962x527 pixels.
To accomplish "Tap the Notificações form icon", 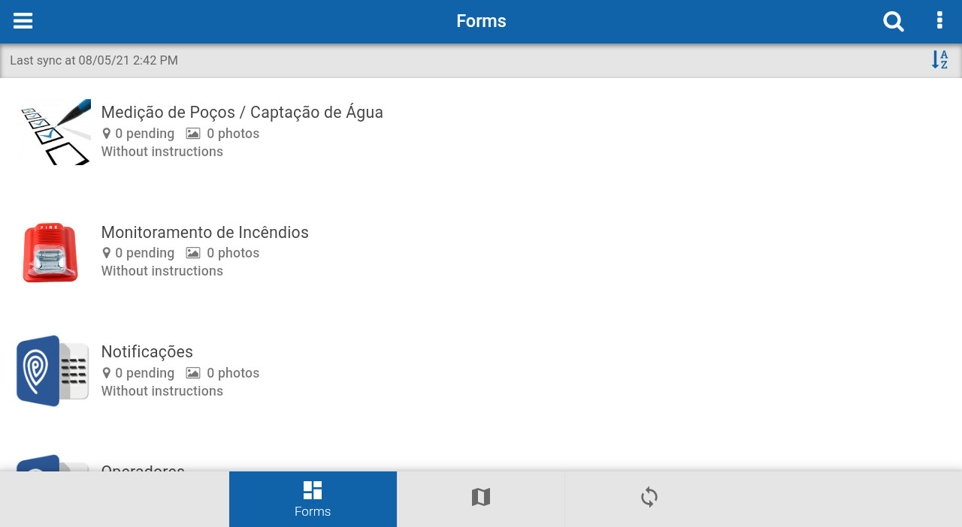I will (x=53, y=371).
